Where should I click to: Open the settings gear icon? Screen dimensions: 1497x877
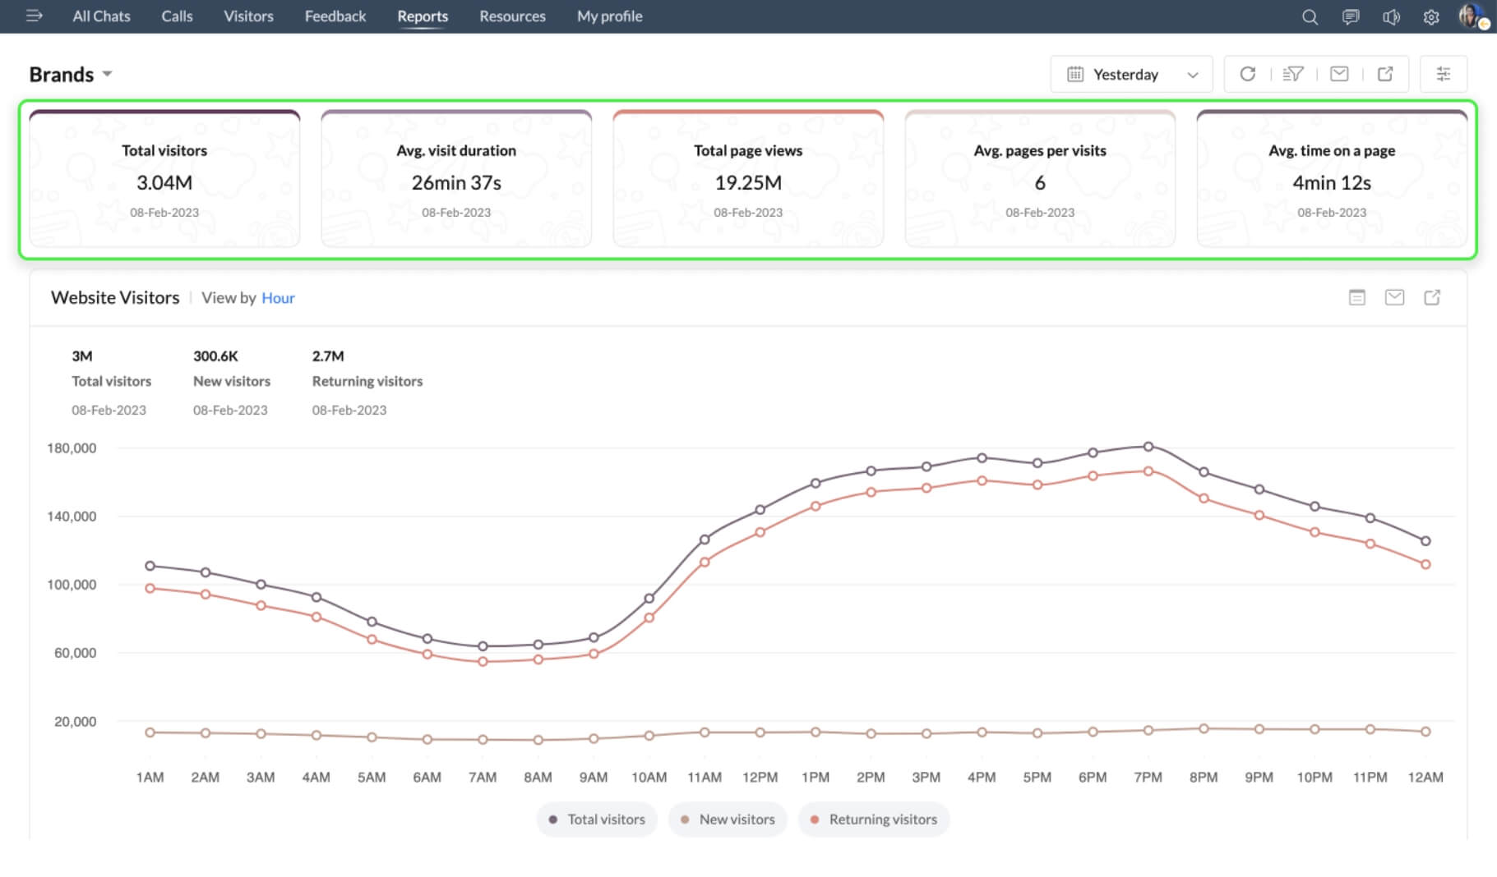1431,17
